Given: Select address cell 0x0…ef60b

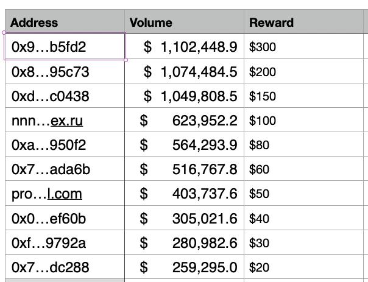Looking at the screenshot, I should [65, 218].
